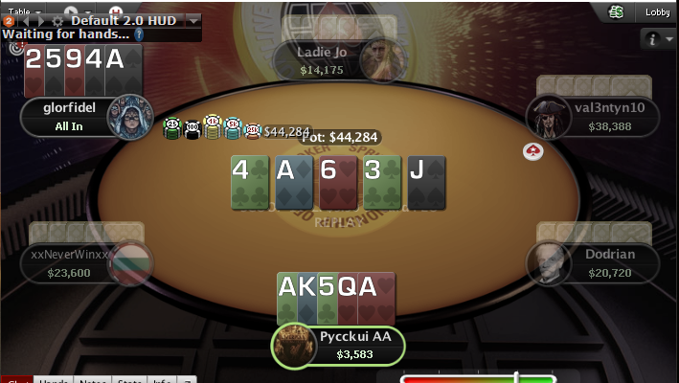This screenshot has height=383, width=679.
Task: Open the Table menu dropdown
Action: [x=25, y=11]
